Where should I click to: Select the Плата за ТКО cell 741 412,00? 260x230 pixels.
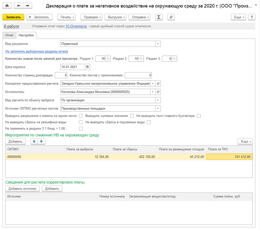pyautogui.click(x=229, y=157)
